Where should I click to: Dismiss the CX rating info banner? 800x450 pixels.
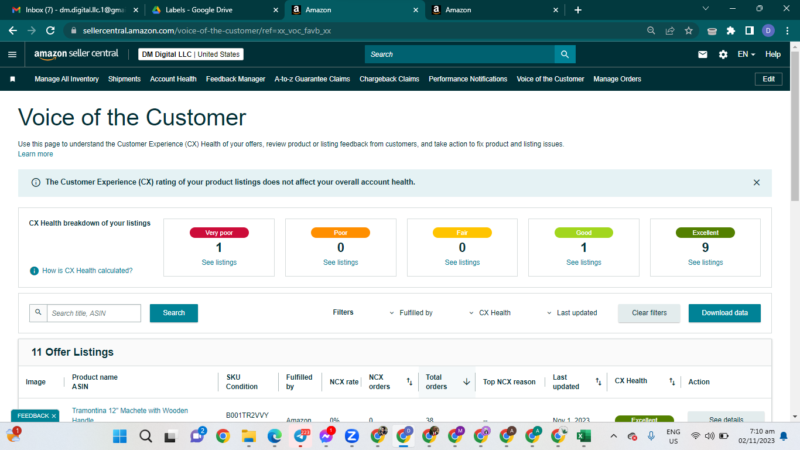(x=757, y=183)
